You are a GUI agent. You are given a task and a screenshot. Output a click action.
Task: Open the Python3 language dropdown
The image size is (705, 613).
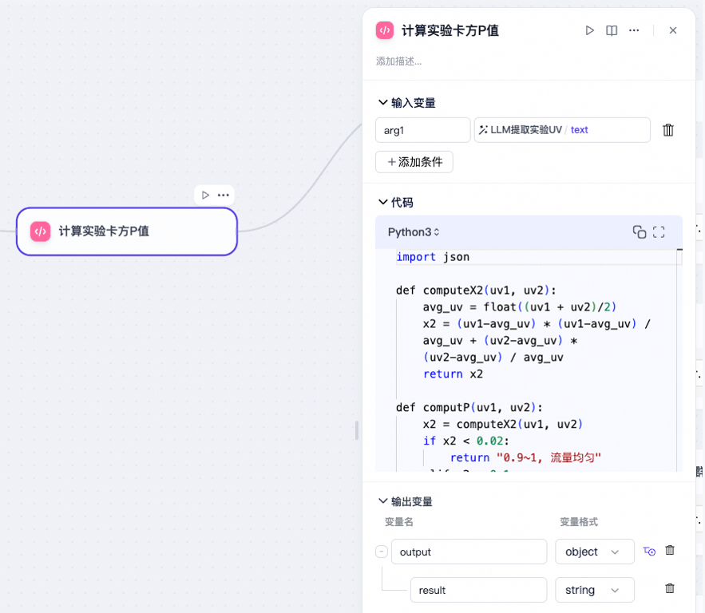click(414, 231)
